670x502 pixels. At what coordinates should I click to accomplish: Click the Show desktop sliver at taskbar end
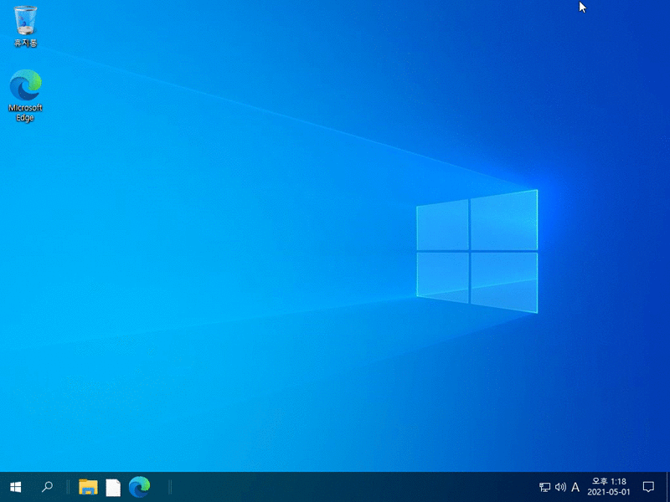coord(667,487)
